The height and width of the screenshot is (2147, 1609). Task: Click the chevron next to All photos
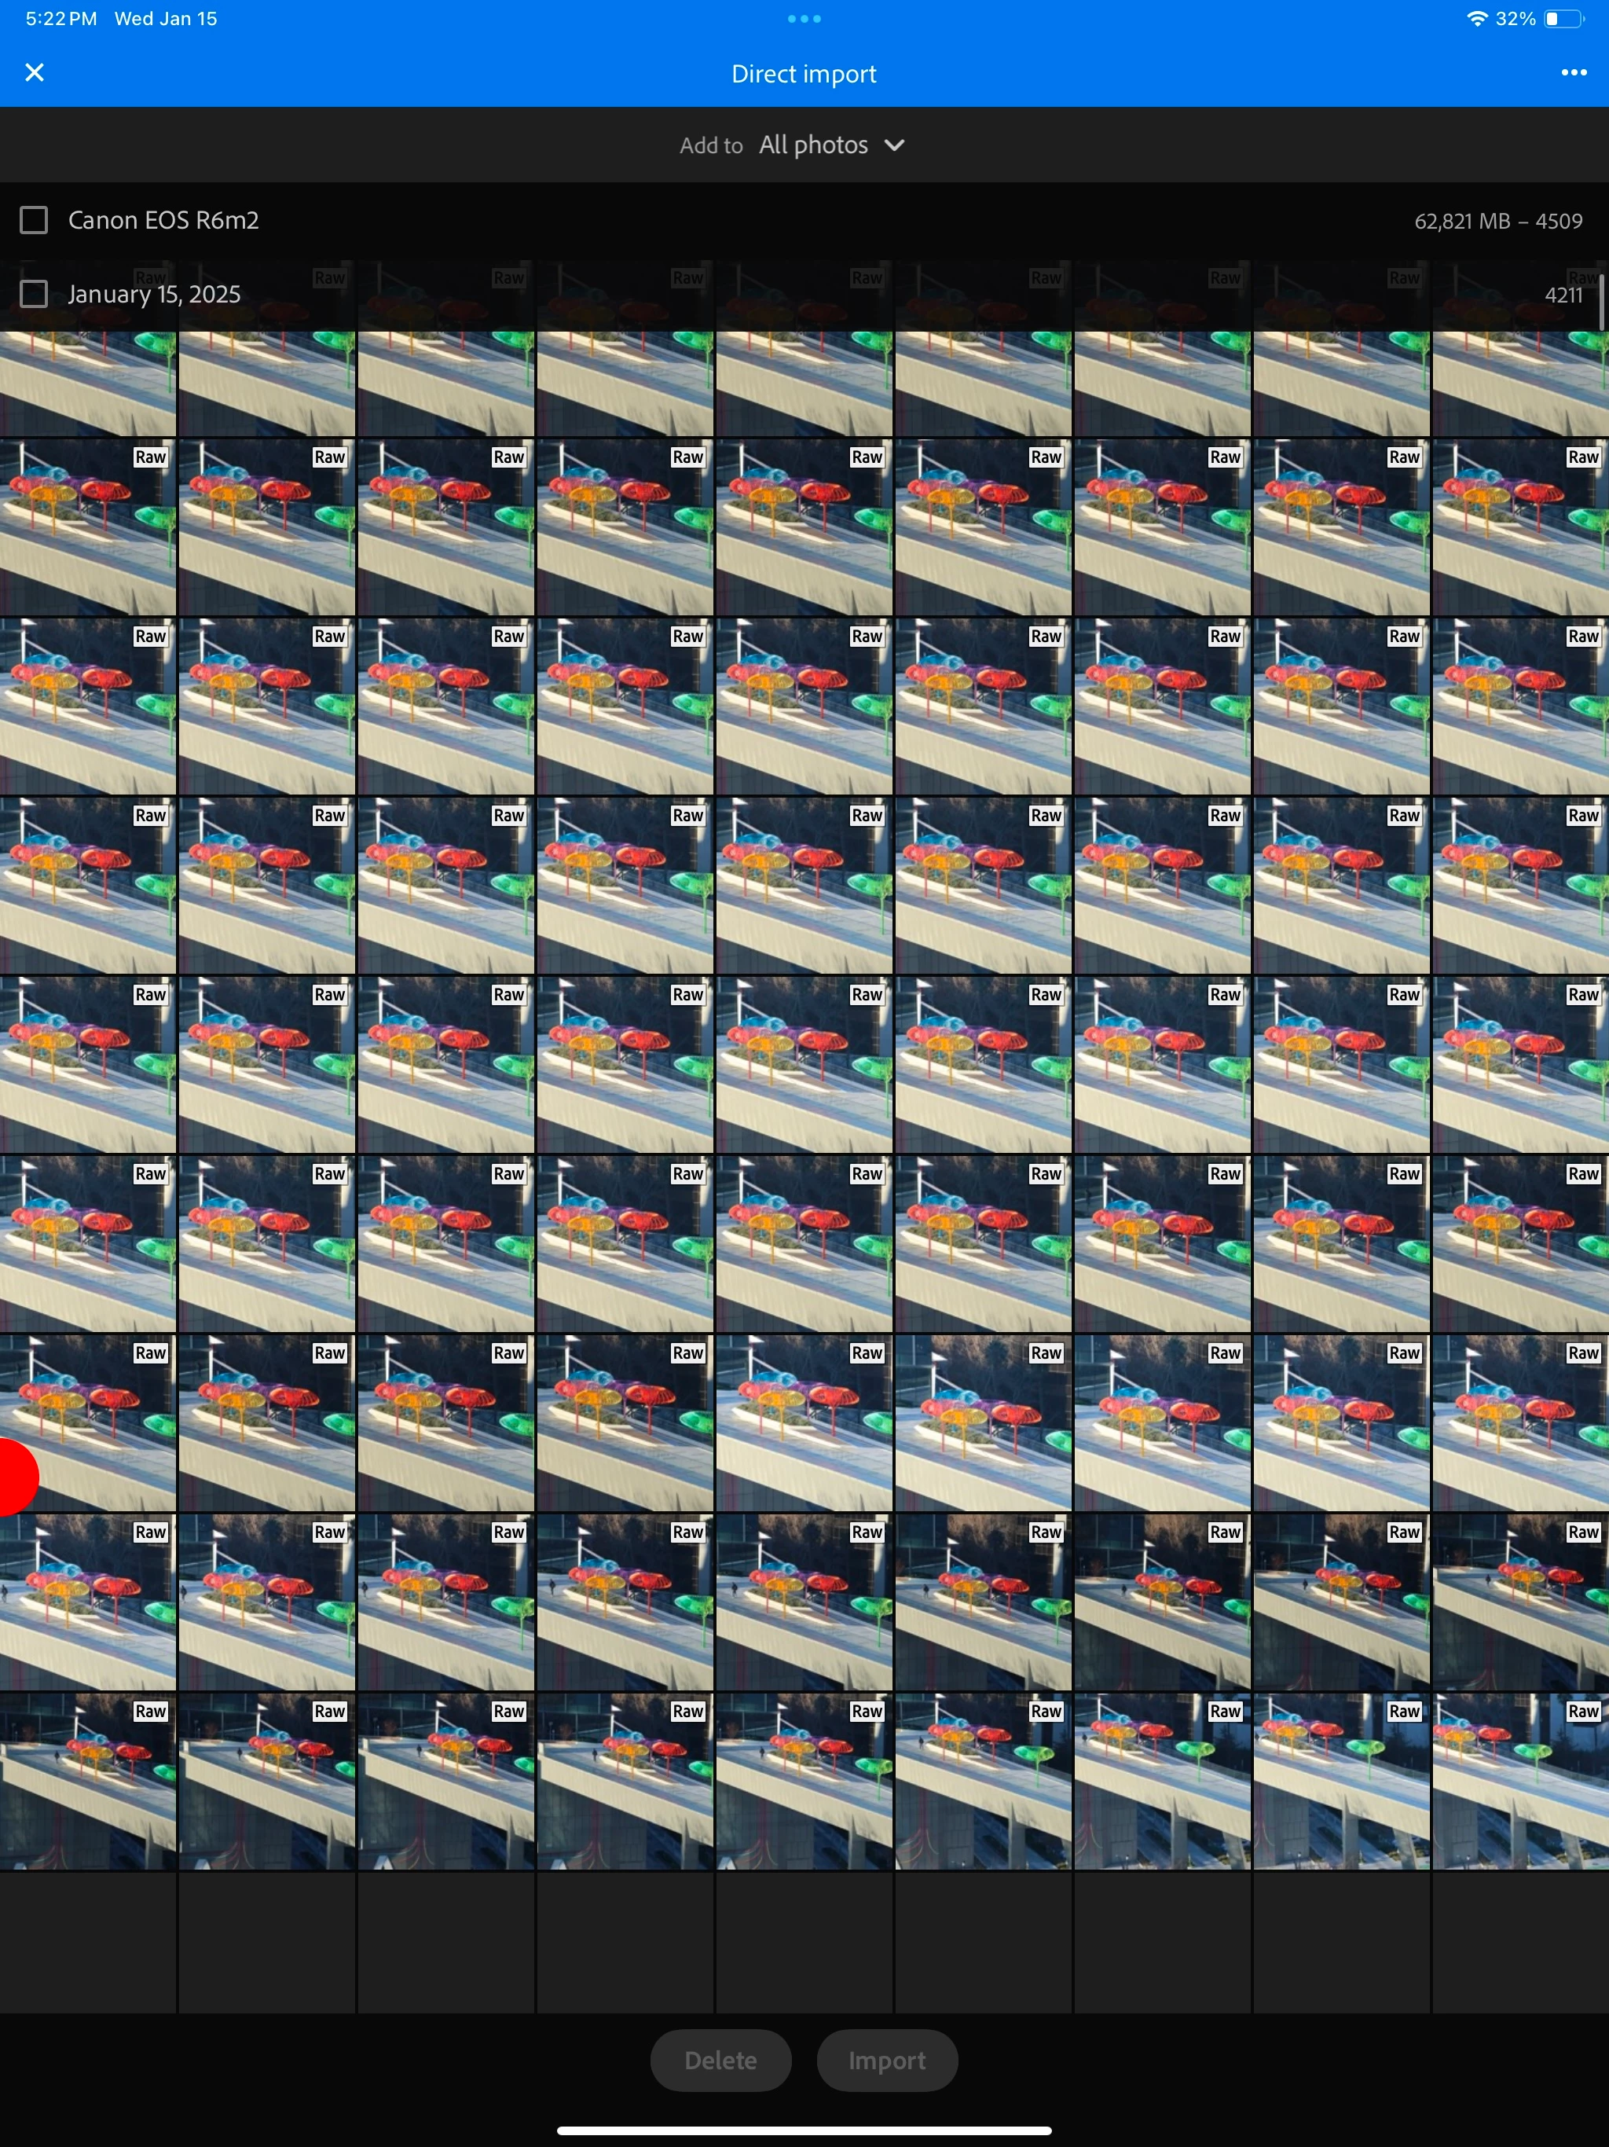895,145
